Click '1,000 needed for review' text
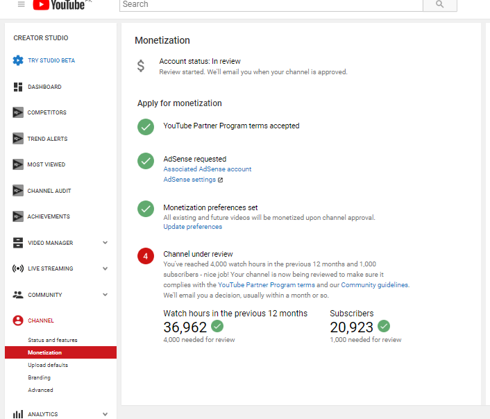The image size is (490, 419). click(366, 340)
